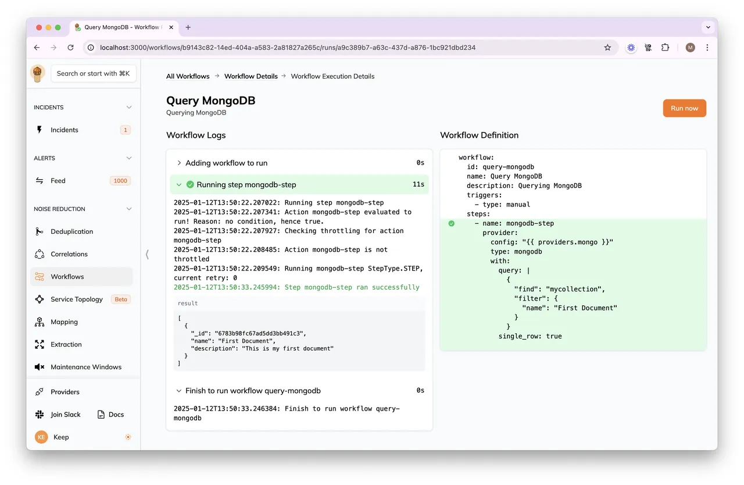The image size is (744, 485).
Task: Click the browser back arrow
Action: tap(37, 48)
